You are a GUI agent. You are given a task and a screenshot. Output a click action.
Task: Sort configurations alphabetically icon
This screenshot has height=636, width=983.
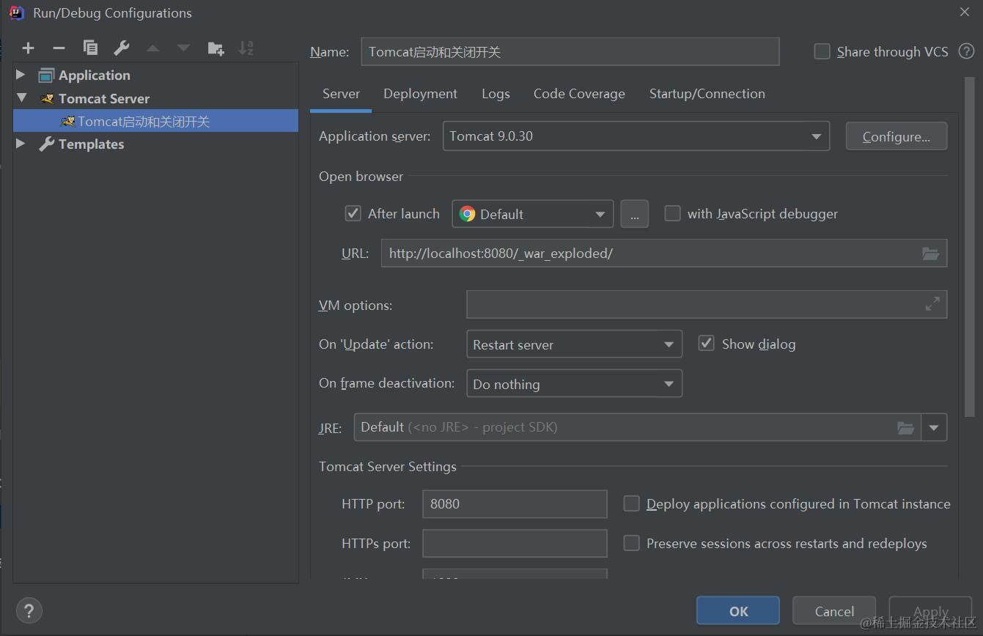pos(246,48)
